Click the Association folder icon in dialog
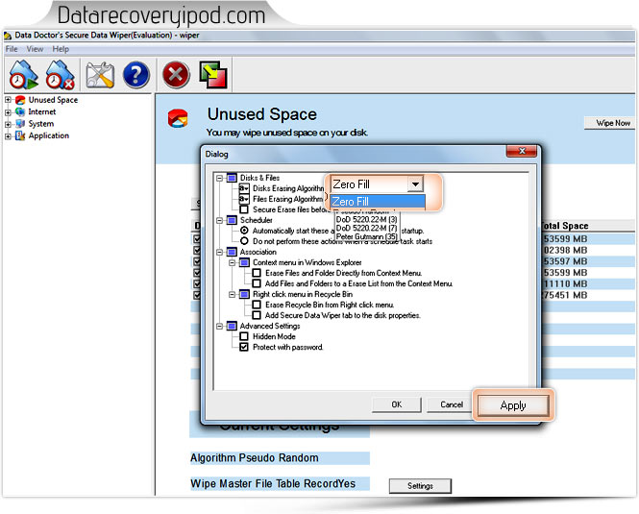Image resolution: width=639 pixels, height=514 pixels. point(232,252)
